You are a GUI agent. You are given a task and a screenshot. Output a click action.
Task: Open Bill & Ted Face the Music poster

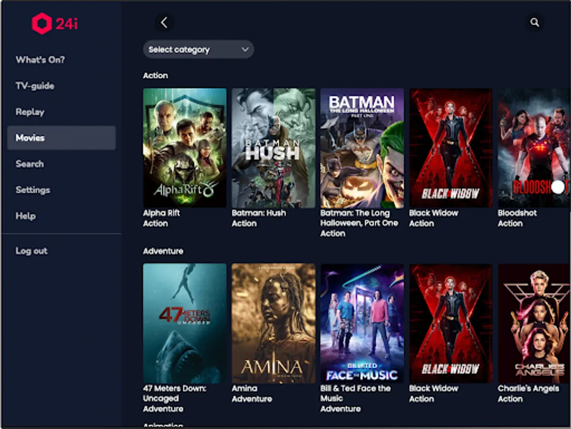click(362, 323)
